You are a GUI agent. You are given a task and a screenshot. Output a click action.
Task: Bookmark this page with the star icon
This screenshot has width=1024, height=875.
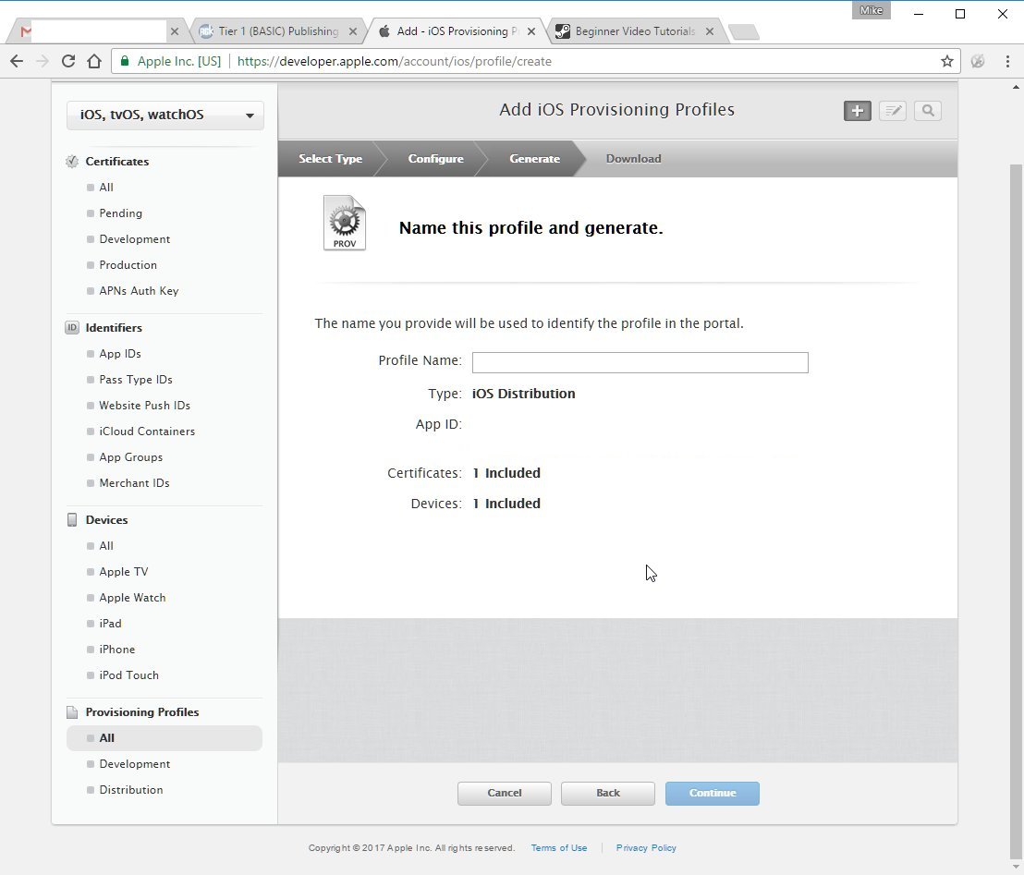947,61
